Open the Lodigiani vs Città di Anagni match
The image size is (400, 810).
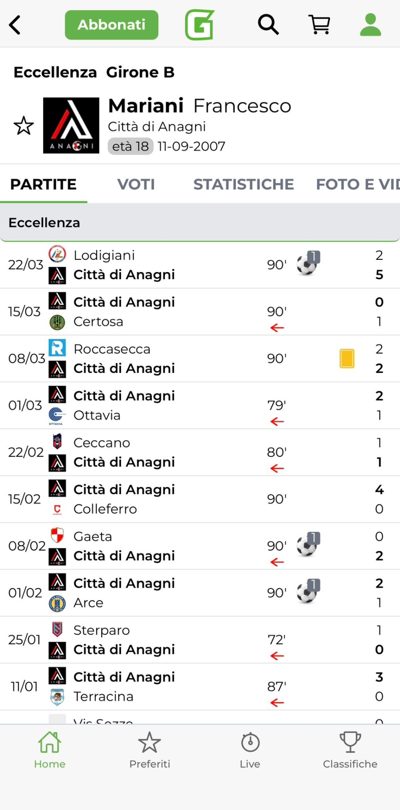169,265
